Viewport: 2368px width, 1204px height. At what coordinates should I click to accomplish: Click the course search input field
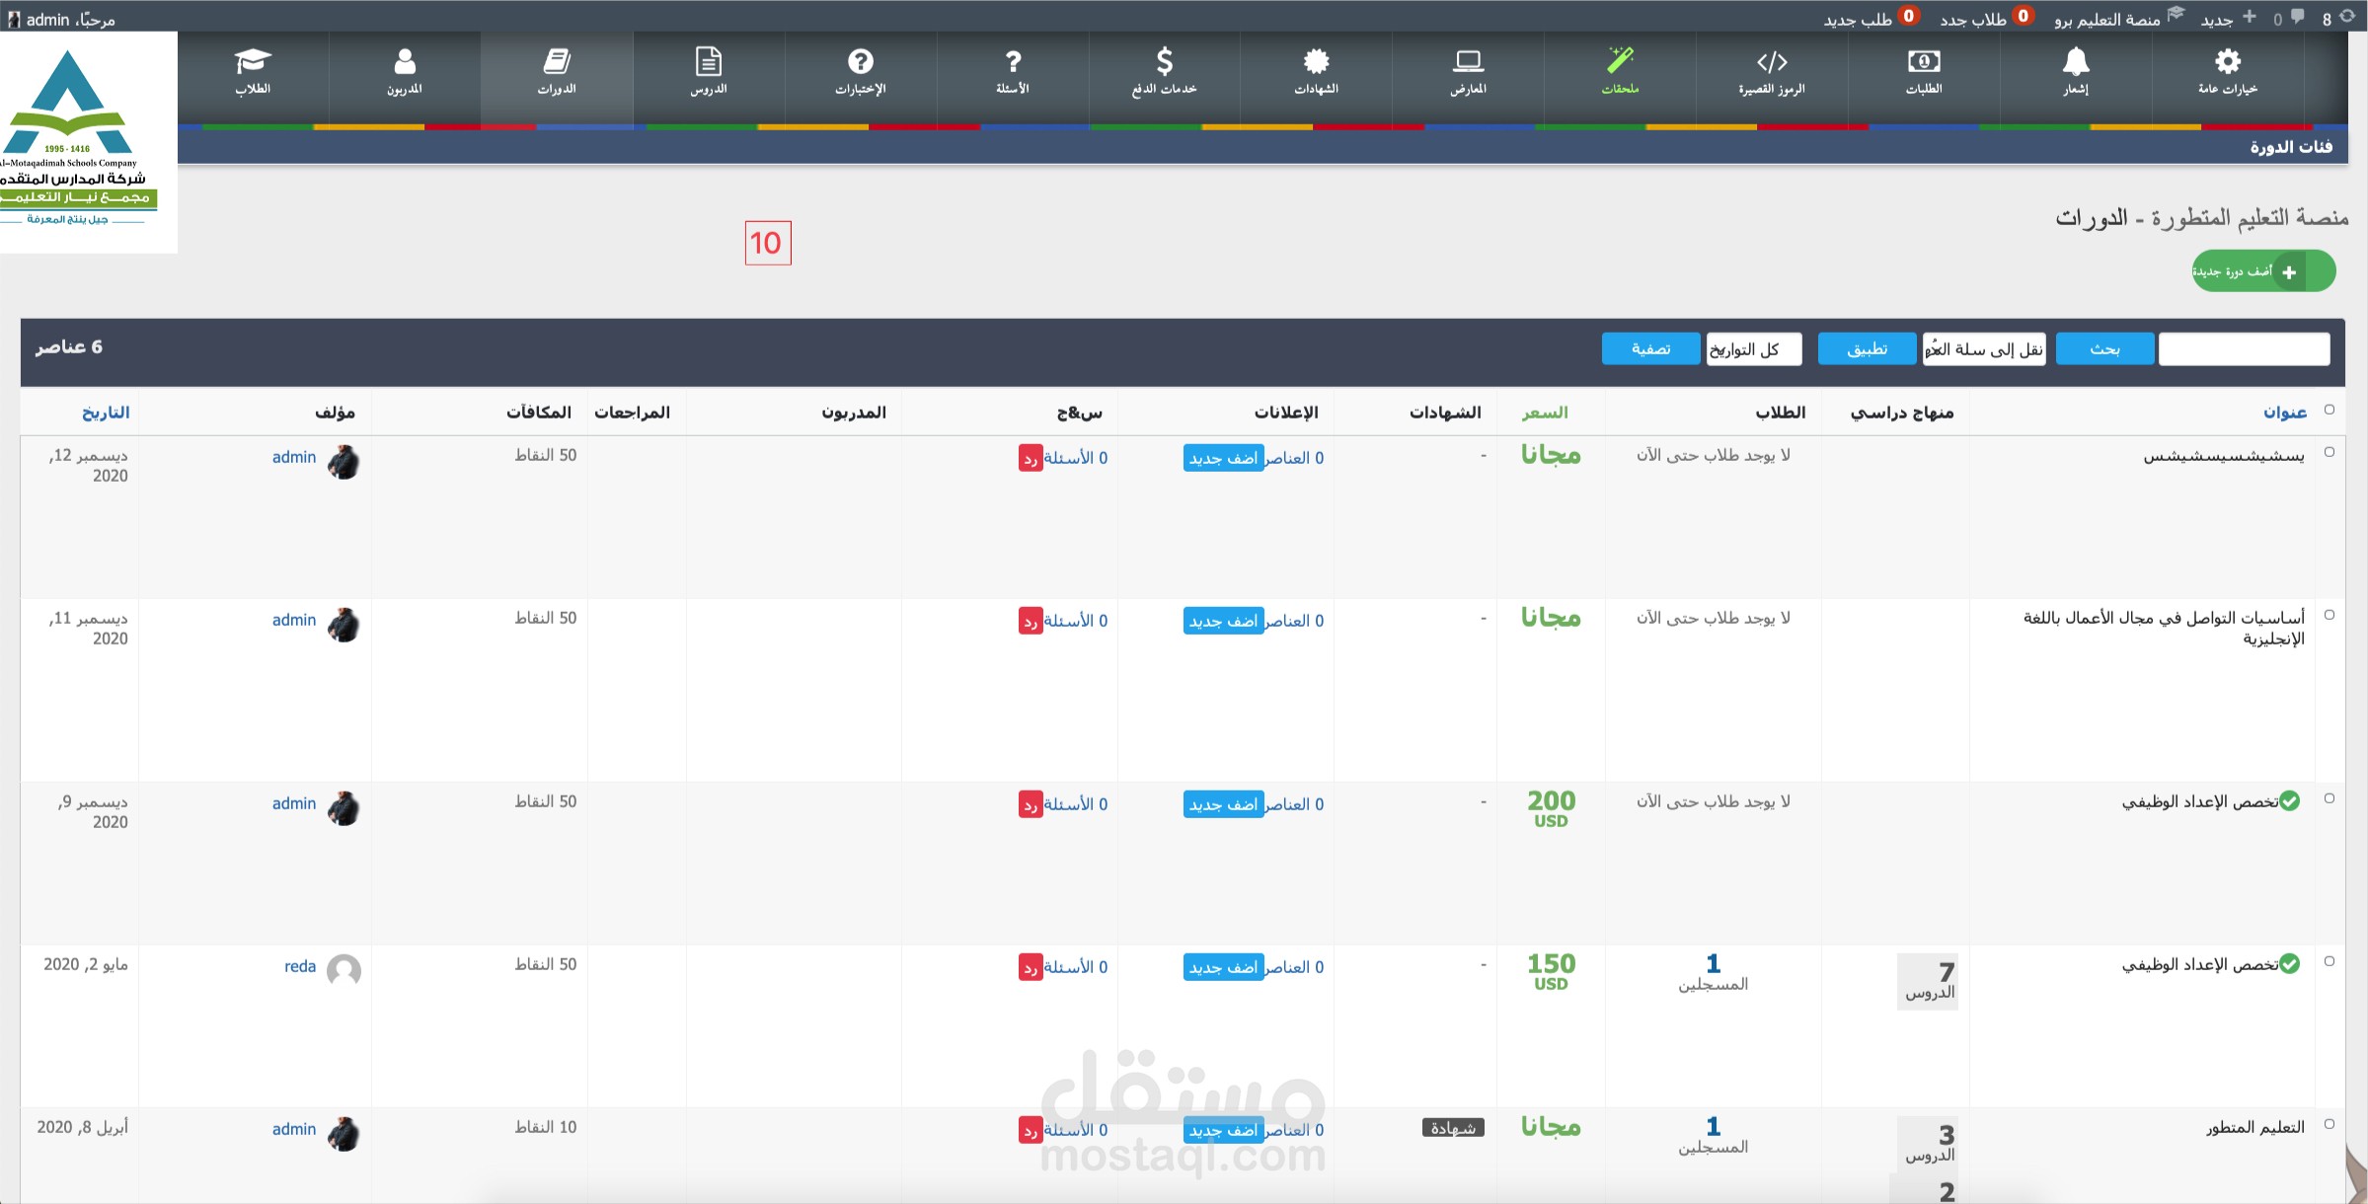(x=2244, y=349)
